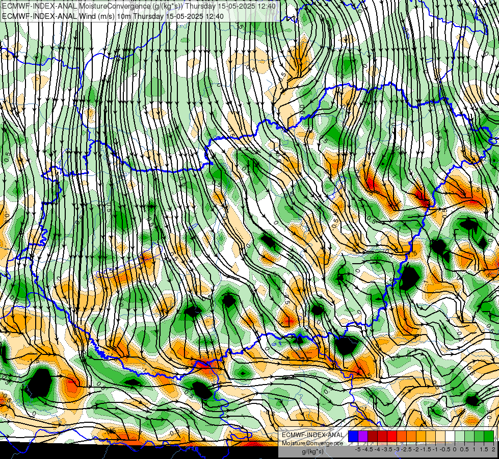Click the legend value '-3.5'

pos(387,449)
